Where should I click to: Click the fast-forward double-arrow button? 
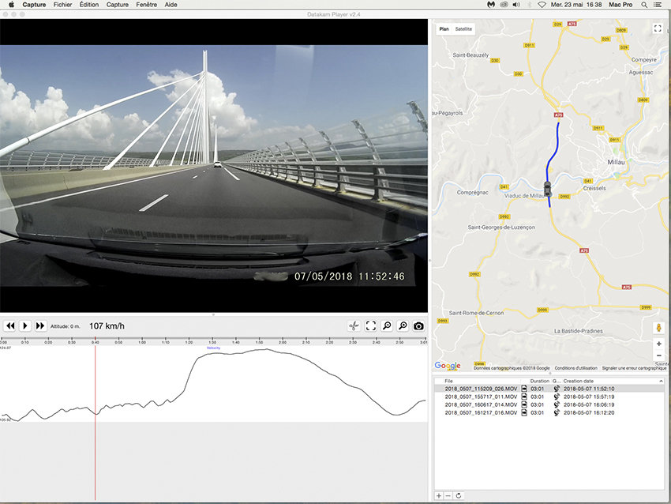coord(40,326)
